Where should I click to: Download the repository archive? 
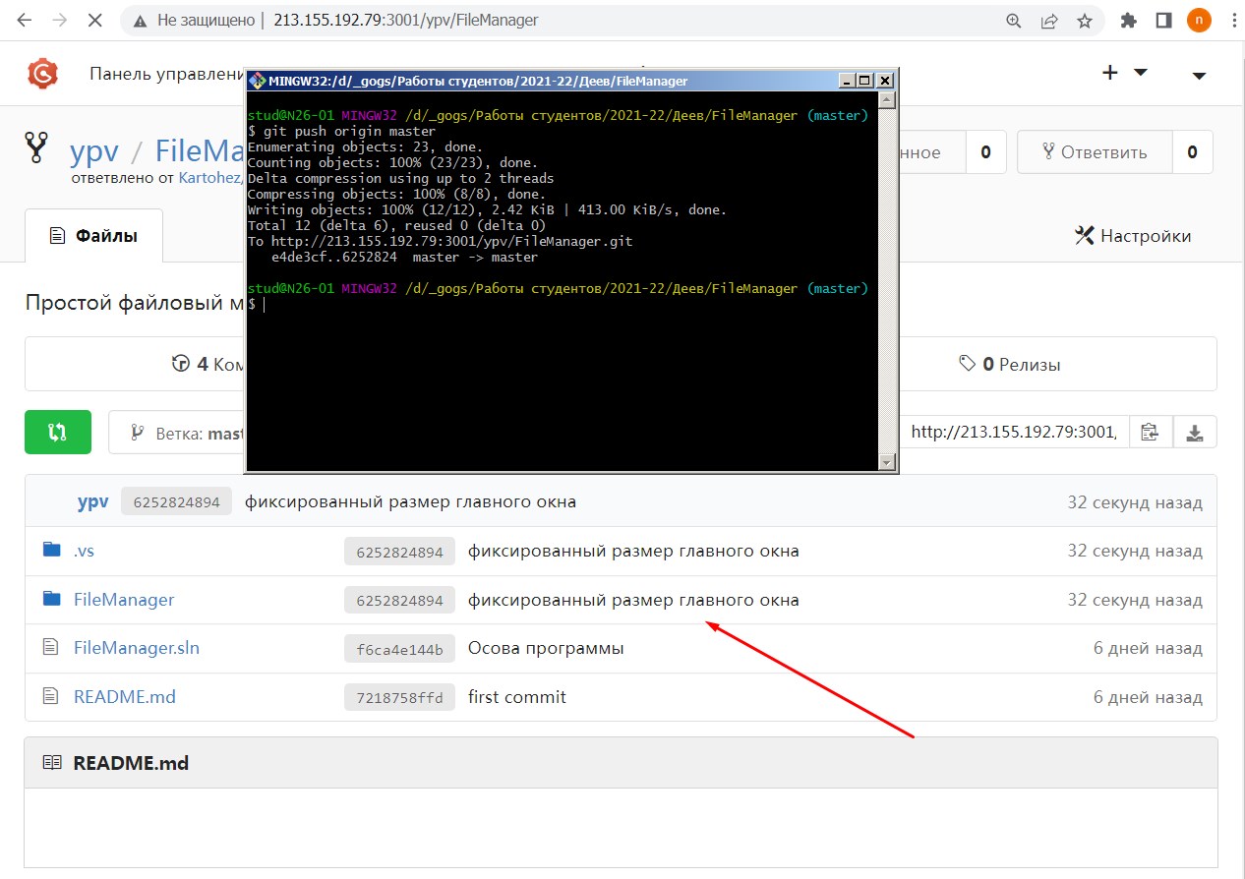pyautogui.click(x=1195, y=432)
